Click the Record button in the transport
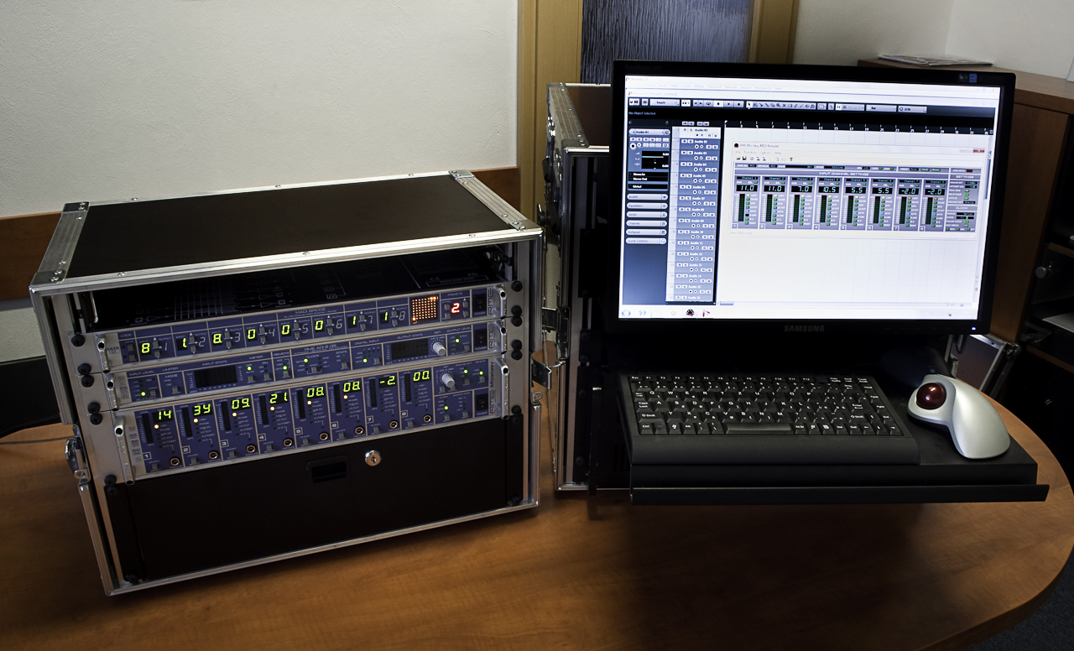This screenshot has height=651, width=1074. coord(738,105)
